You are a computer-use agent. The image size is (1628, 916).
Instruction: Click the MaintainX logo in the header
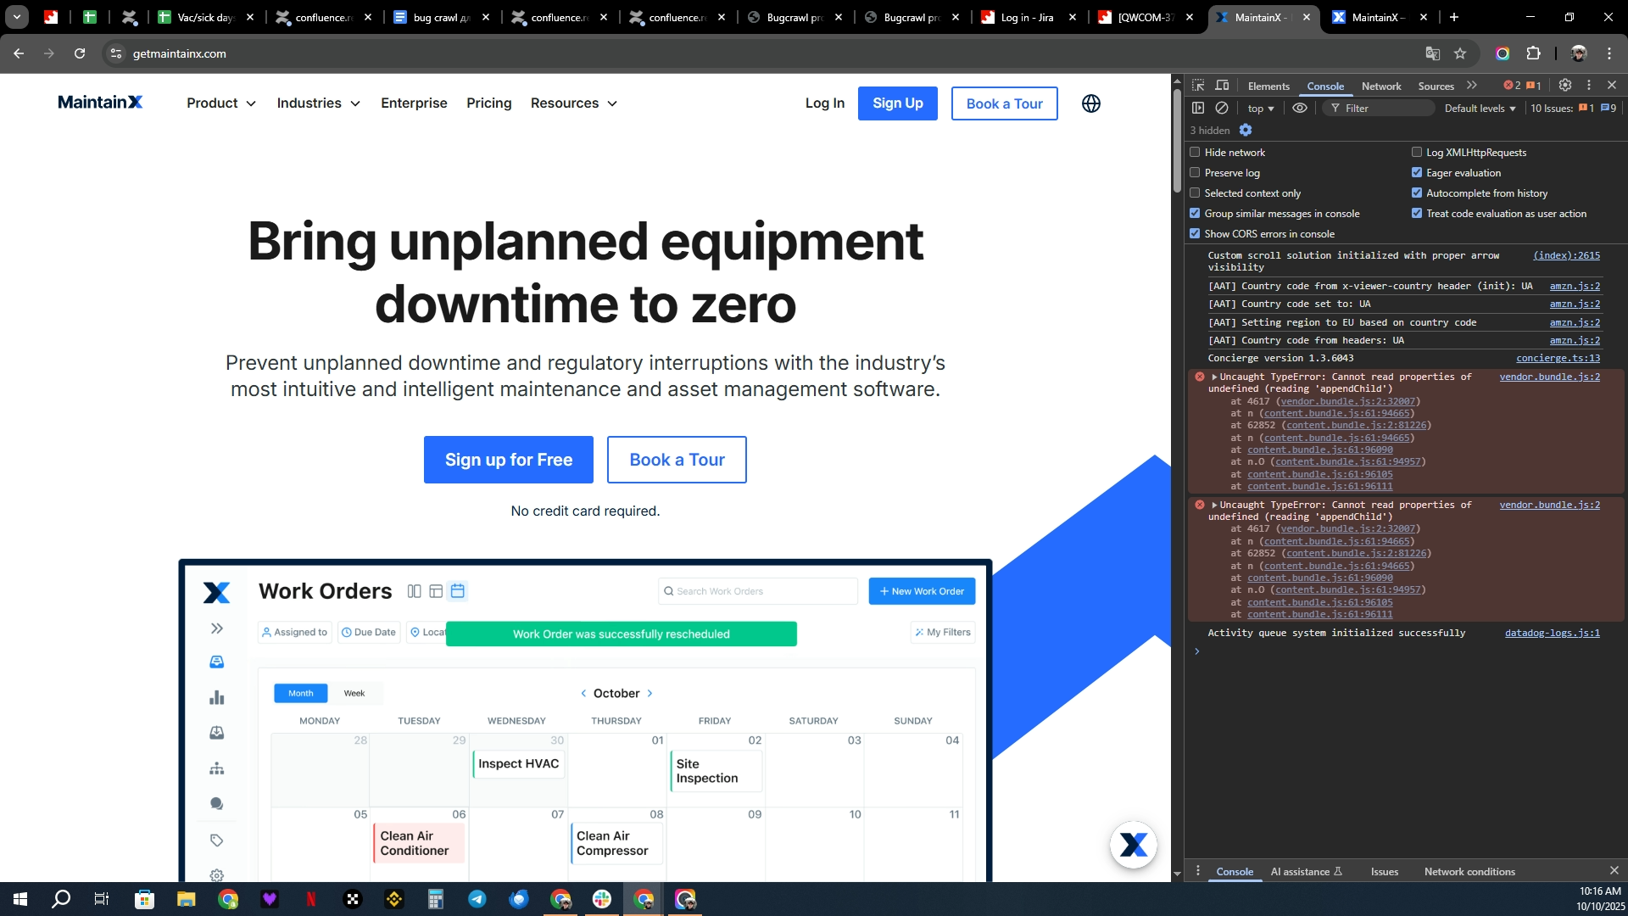pos(100,103)
